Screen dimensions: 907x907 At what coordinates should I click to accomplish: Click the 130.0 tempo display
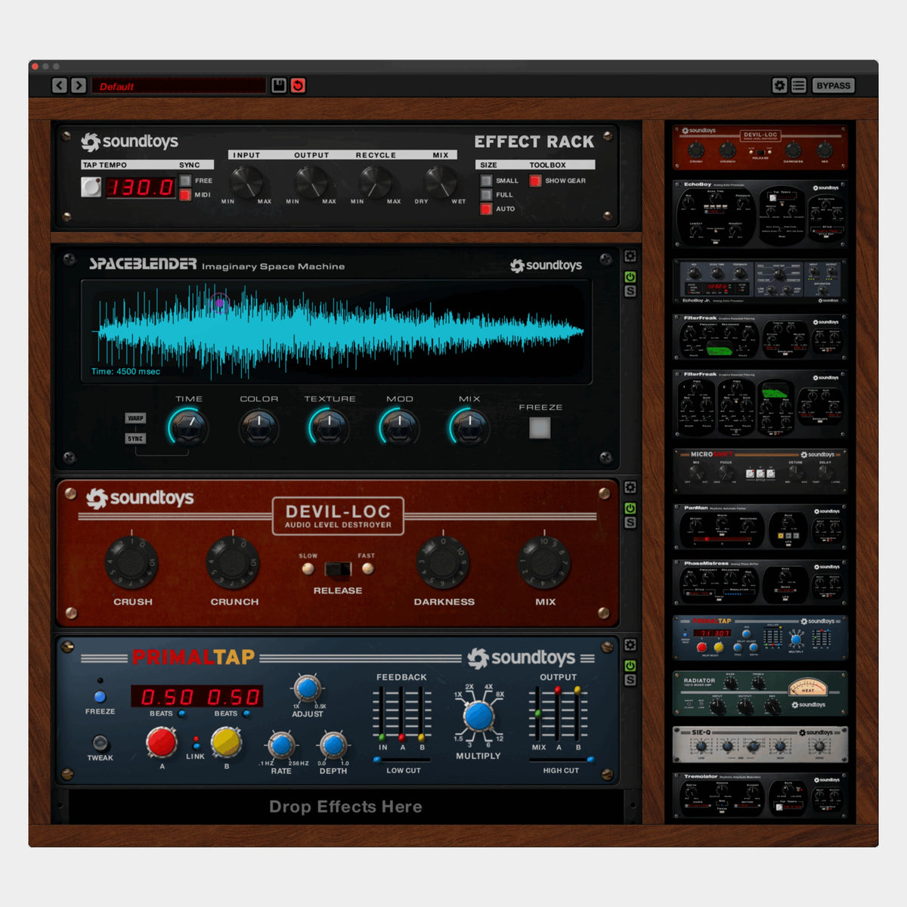(141, 187)
